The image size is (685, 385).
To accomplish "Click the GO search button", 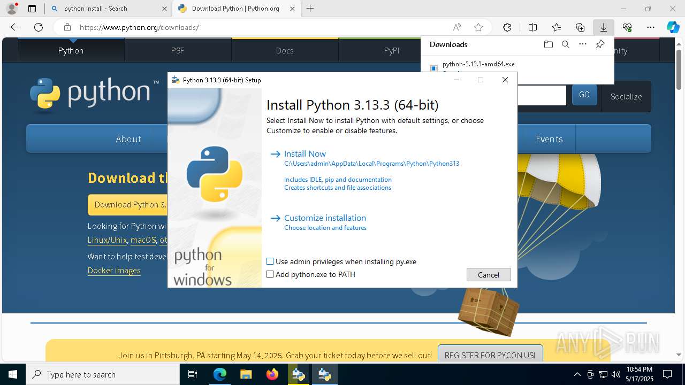I will click(x=584, y=95).
